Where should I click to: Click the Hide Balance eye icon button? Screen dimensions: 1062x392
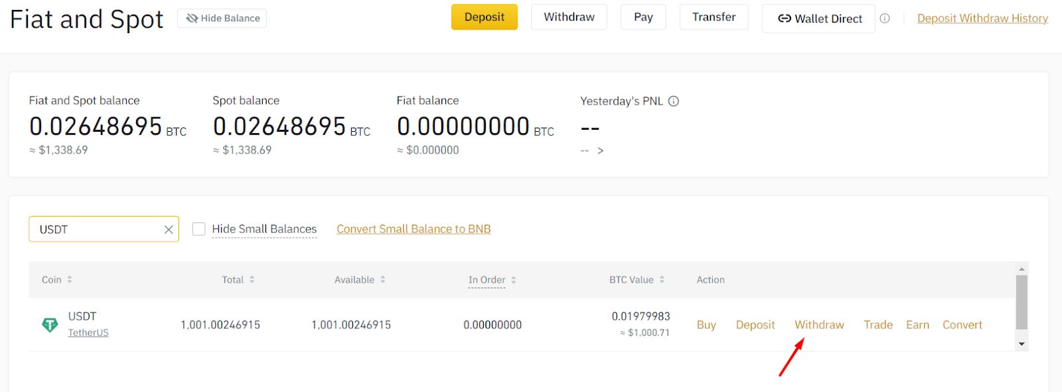(222, 19)
